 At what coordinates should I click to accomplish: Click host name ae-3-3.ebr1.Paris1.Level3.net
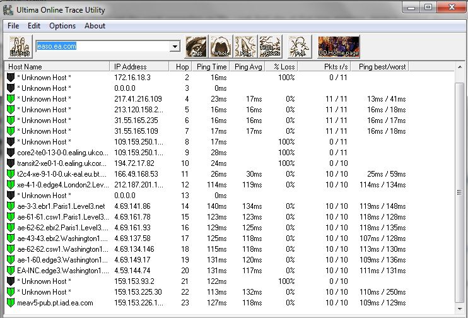click(61, 206)
